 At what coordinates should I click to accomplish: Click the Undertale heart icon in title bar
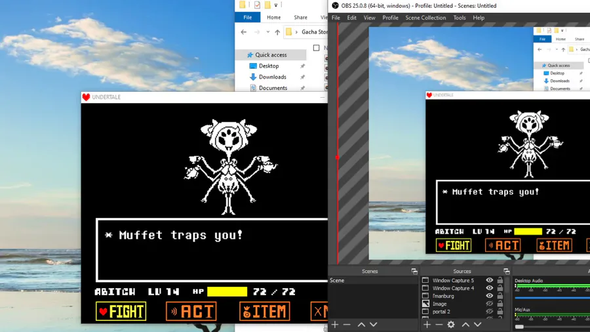pos(86,97)
